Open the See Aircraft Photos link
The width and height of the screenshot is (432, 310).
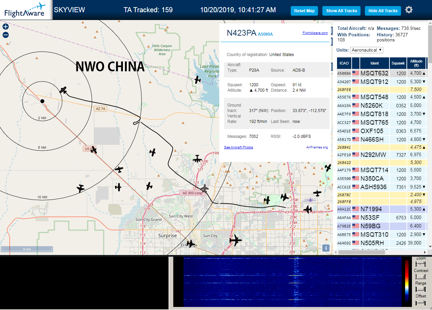238,147
